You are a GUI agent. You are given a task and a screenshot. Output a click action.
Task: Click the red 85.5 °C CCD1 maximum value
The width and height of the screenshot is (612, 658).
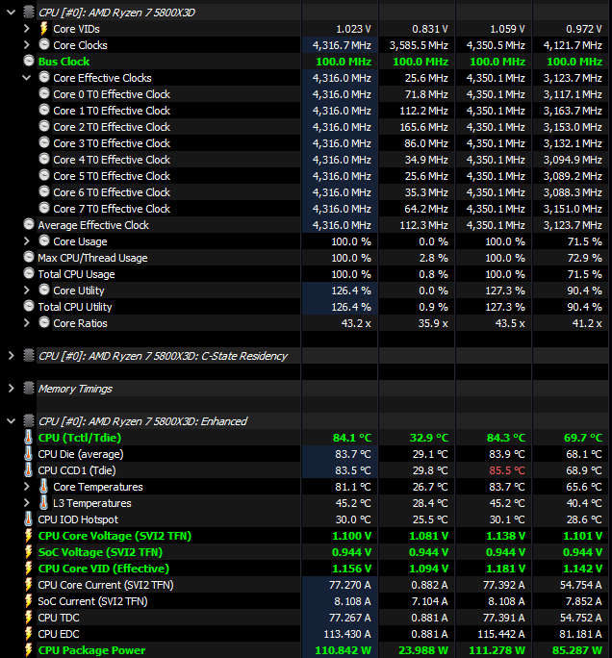click(507, 470)
